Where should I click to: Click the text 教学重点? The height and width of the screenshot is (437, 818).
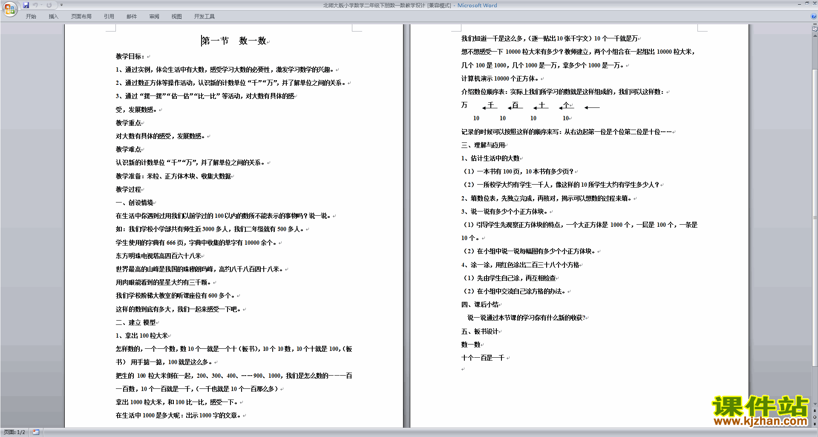[x=128, y=123]
